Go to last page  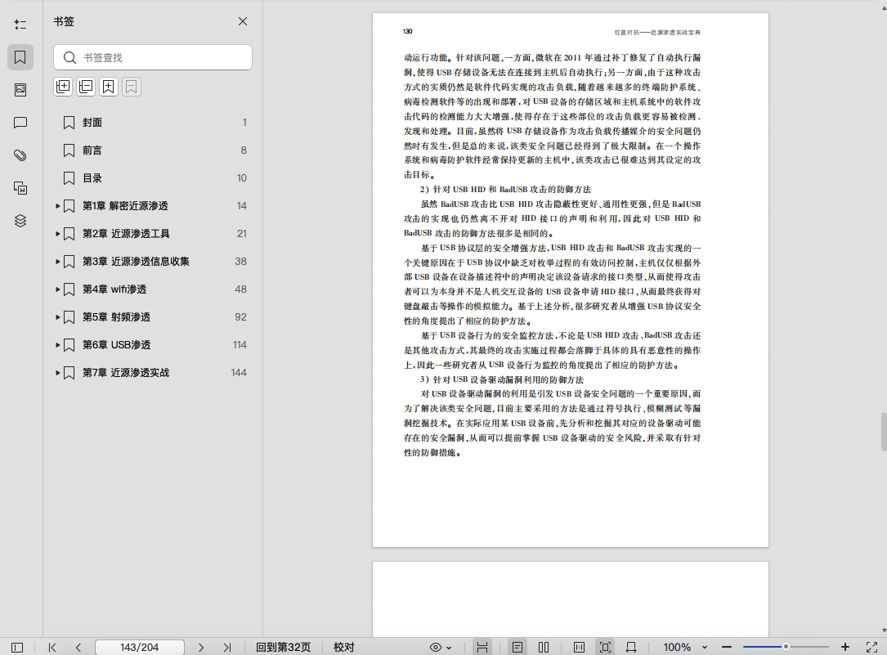click(x=226, y=647)
